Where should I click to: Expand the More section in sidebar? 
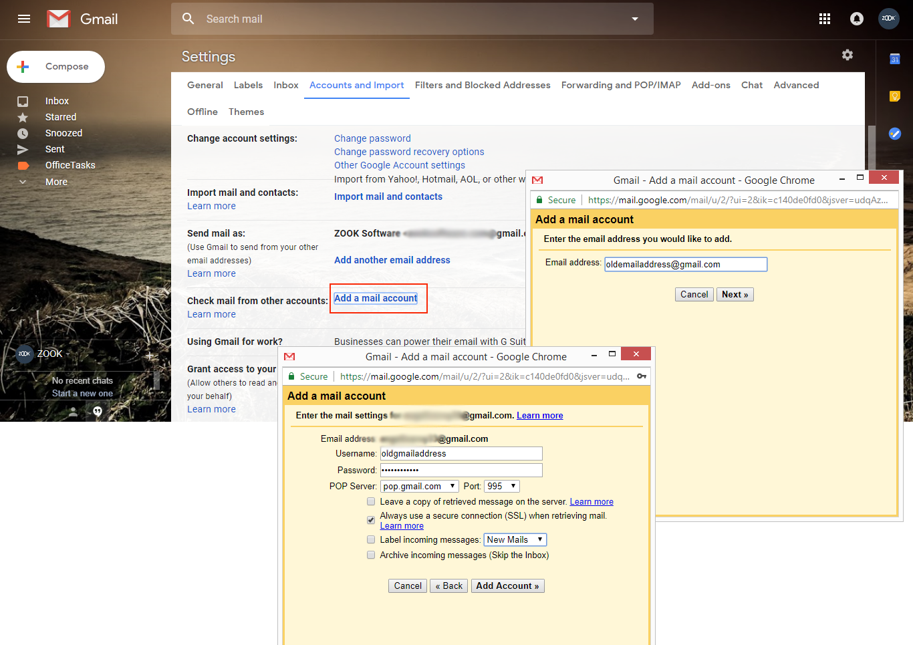coord(56,182)
